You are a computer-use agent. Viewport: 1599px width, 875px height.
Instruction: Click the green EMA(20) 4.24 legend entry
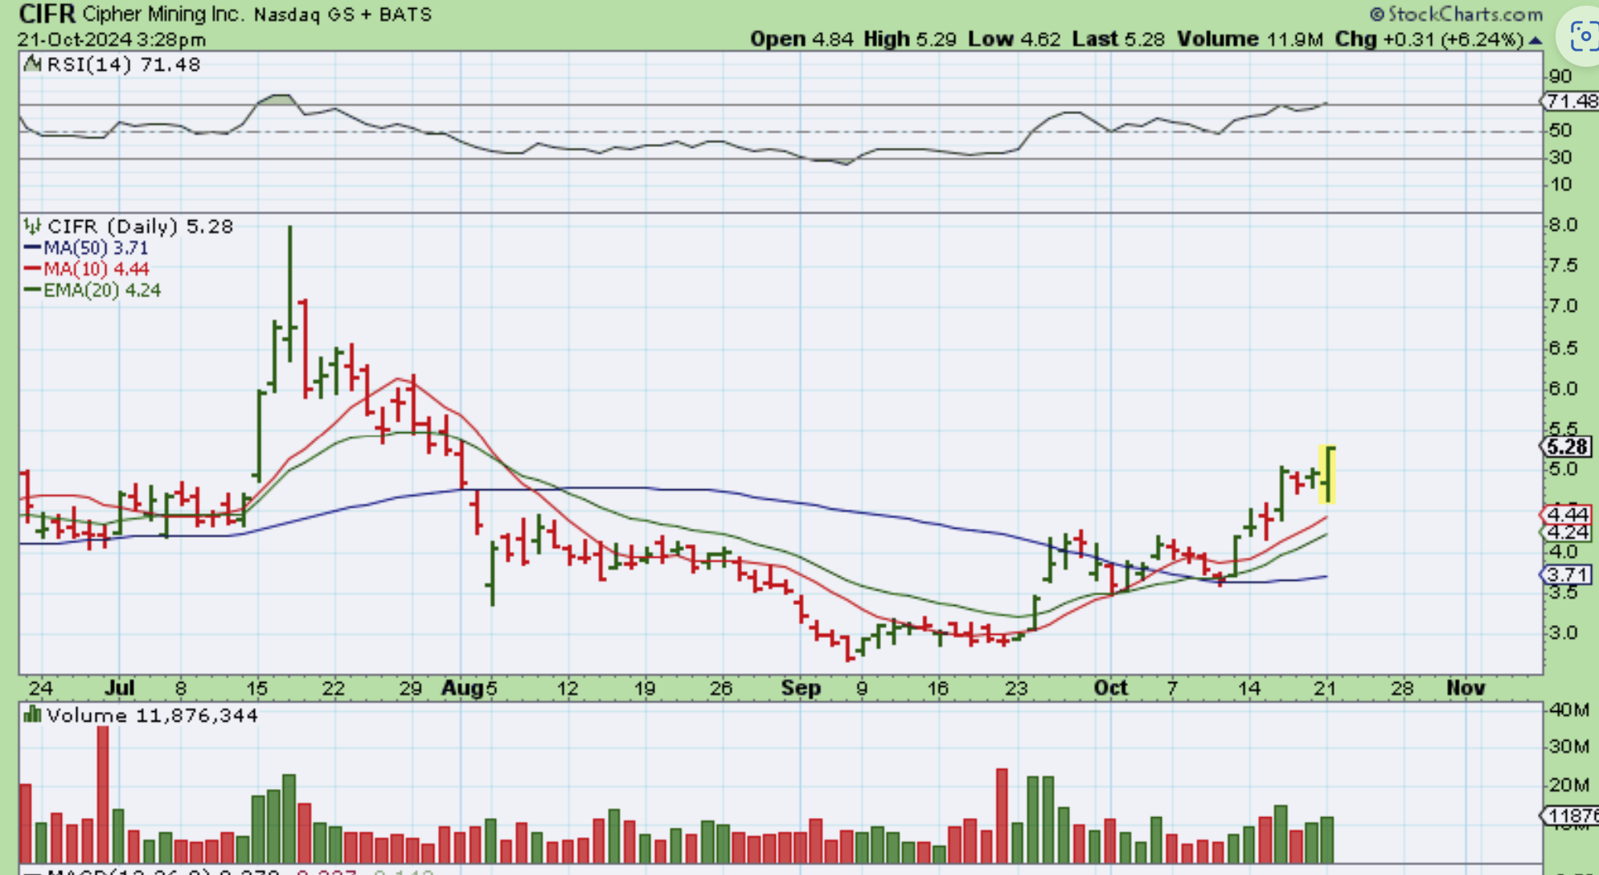(x=92, y=290)
